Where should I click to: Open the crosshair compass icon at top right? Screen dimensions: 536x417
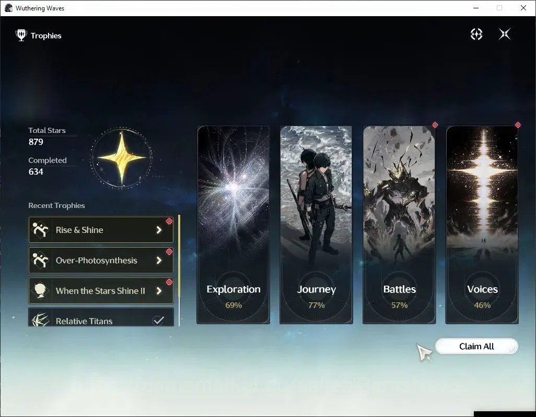click(x=476, y=34)
